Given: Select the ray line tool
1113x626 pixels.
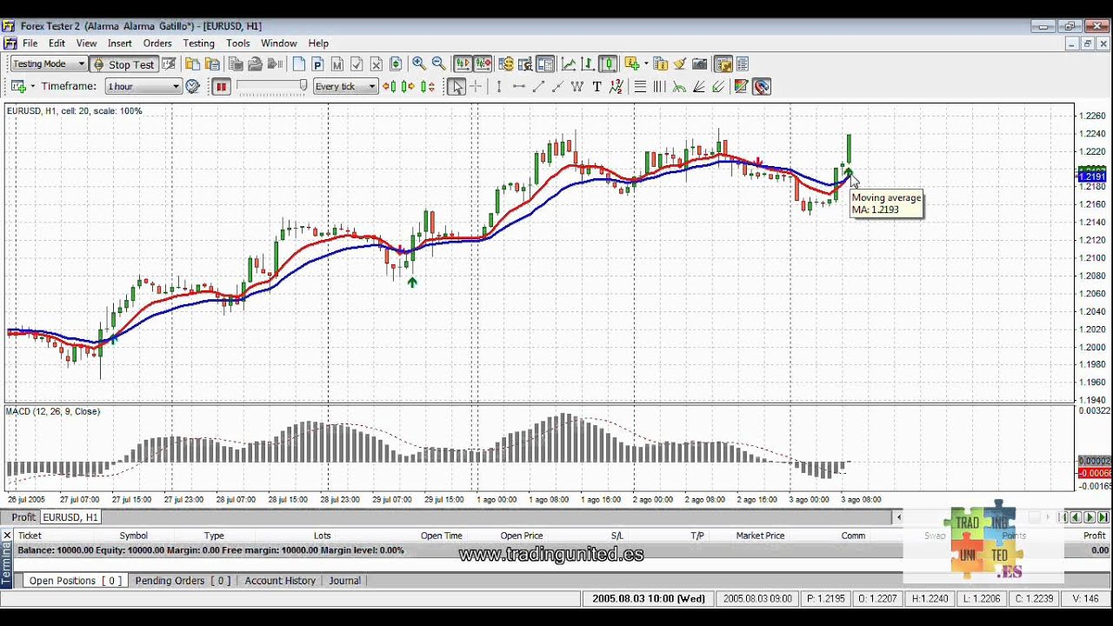Looking at the screenshot, I should [x=557, y=86].
